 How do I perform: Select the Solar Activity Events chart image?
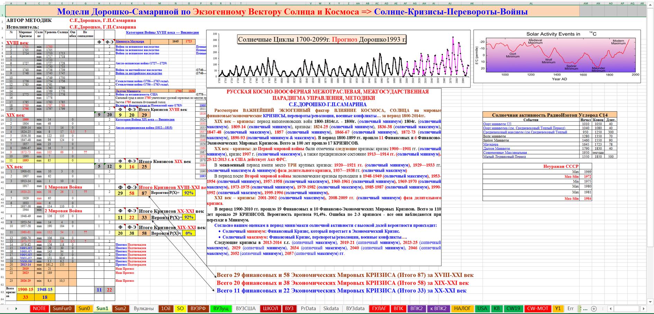pos(557,56)
